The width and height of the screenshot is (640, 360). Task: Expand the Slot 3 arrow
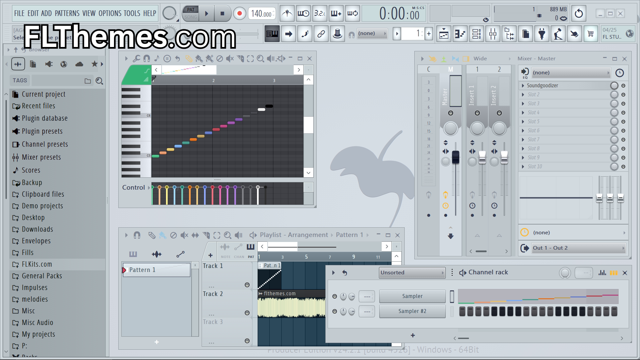[x=523, y=104]
